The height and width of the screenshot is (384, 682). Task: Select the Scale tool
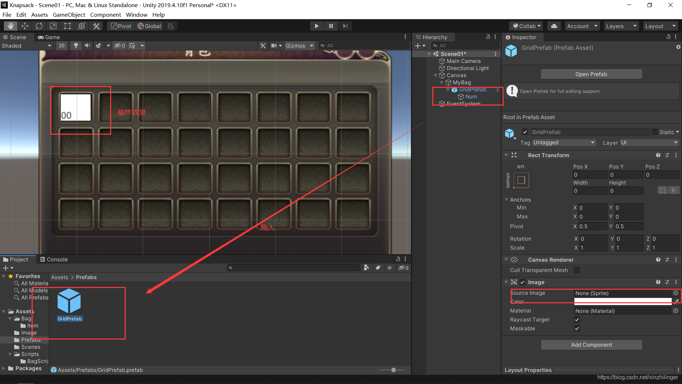53,26
